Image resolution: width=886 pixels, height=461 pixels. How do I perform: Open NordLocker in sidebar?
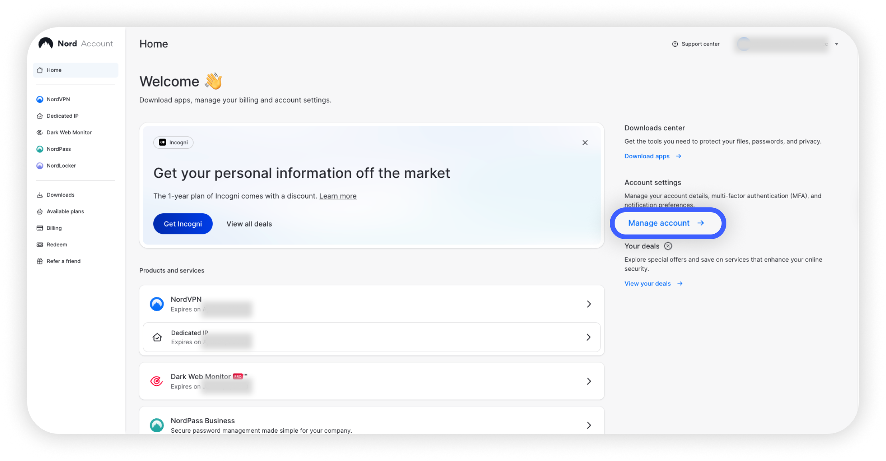61,165
